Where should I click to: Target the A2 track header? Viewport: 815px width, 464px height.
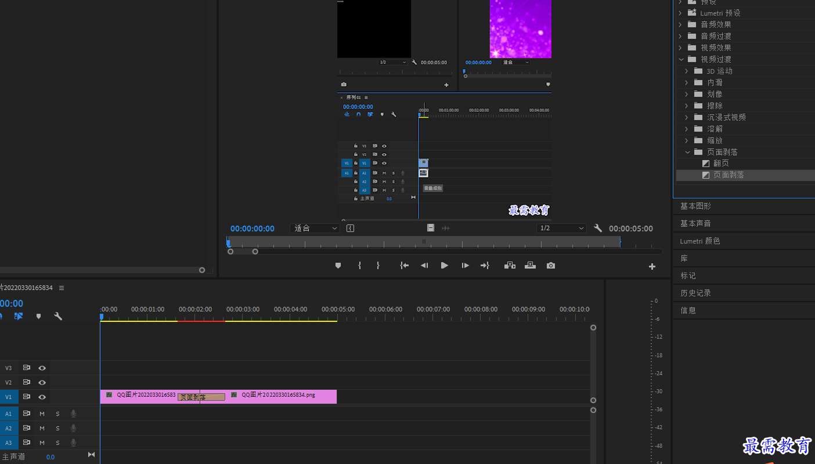tap(9, 428)
